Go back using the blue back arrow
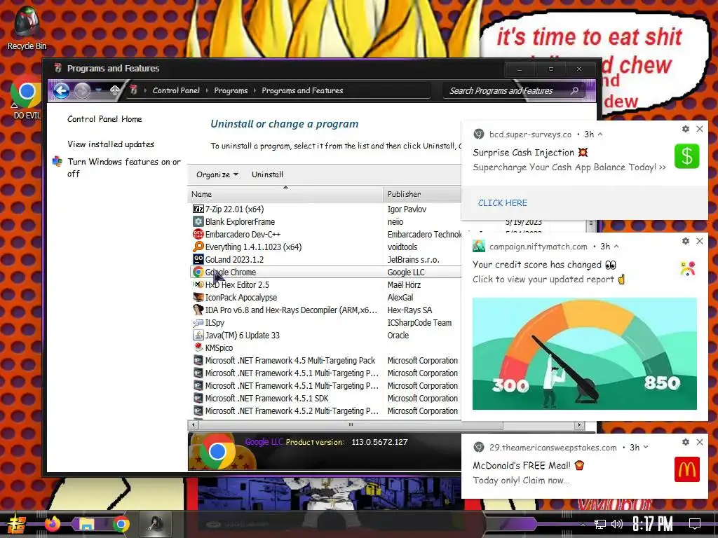The width and height of the screenshot is (718, 538). (62, 90)
